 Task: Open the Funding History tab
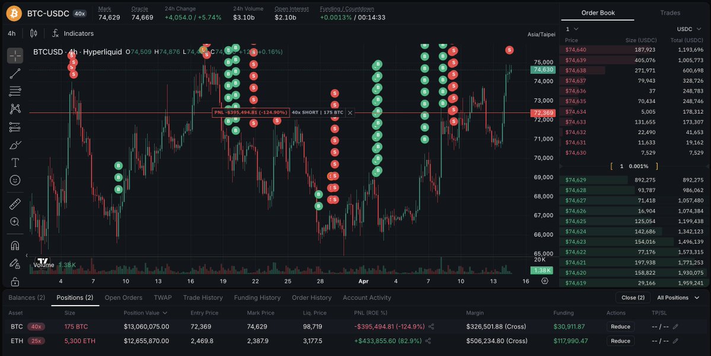point(257,297)
